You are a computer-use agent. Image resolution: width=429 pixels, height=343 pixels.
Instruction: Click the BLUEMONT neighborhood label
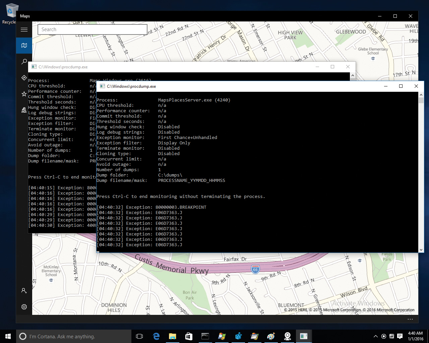tap(291, 305)
